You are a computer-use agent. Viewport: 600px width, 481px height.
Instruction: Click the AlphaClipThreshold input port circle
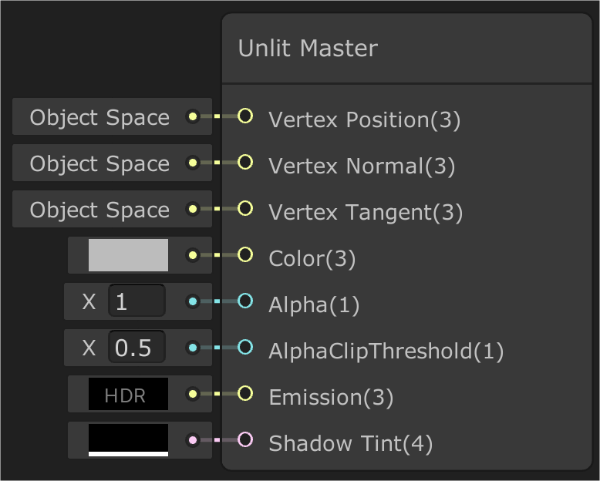[245, 348]
